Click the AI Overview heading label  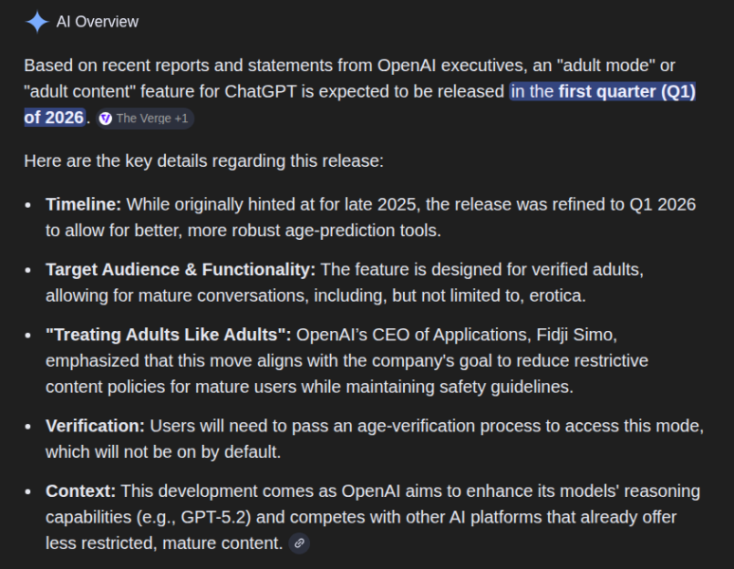[x=97, y=22]
